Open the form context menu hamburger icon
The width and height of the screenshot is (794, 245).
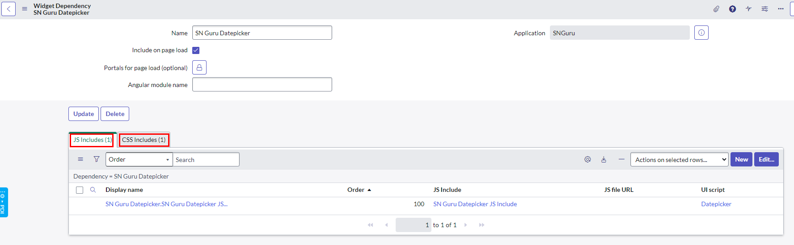25,9
